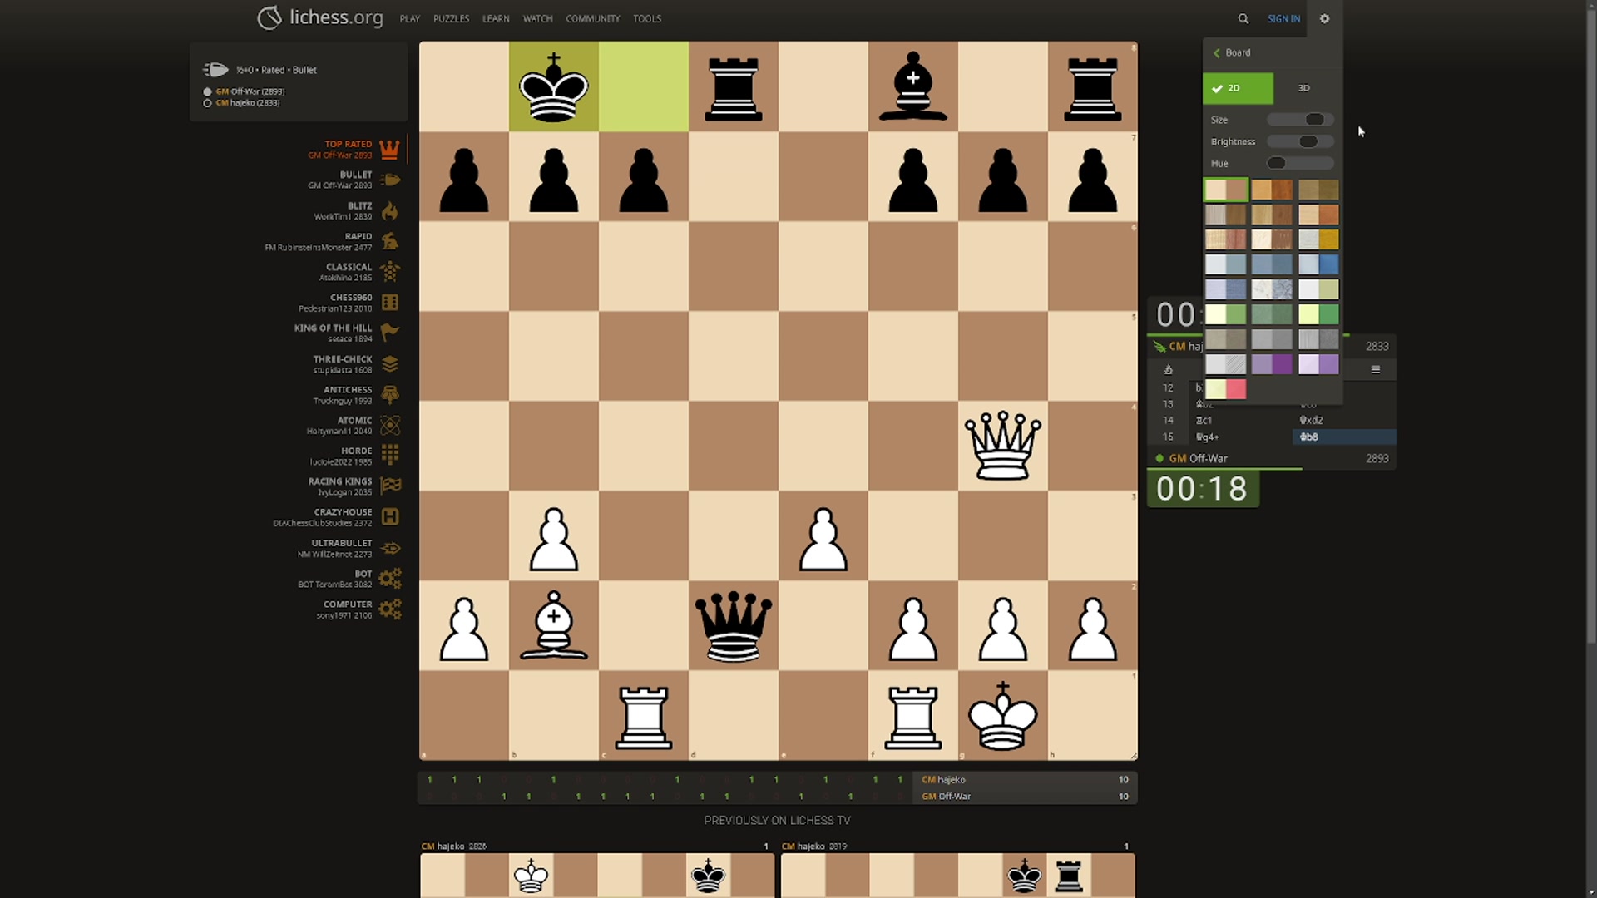Select the pink board theme swatch
The width and height of the screenshot is (1597, 898).
pyautogui.click(x=1226, y=389)
